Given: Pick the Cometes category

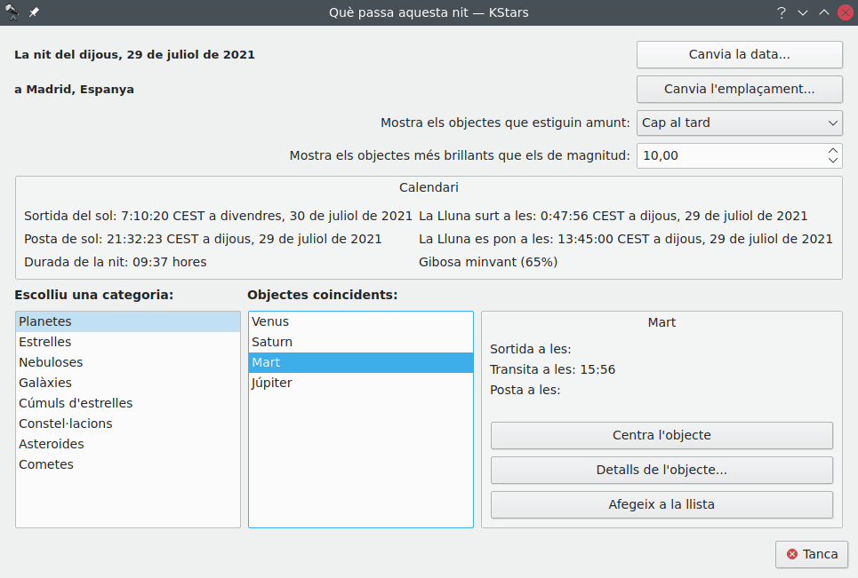Looking at the screenshot, I should (x=46, y=464).
